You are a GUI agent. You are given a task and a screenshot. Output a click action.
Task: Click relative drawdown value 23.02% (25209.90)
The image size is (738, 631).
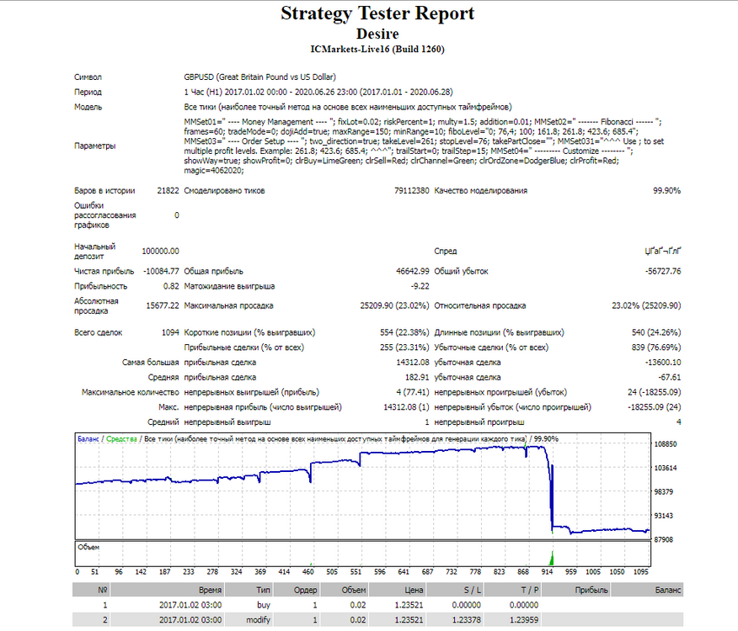(646, 306)
